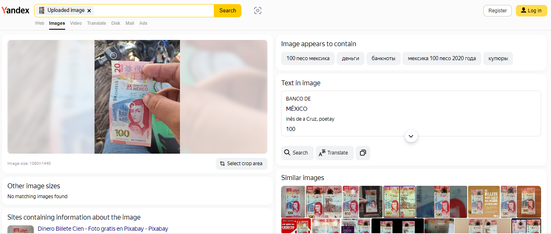The width and height of the screenshot is (551, 234).
Task: Switch to the Video tab
Action: (76, 23)
